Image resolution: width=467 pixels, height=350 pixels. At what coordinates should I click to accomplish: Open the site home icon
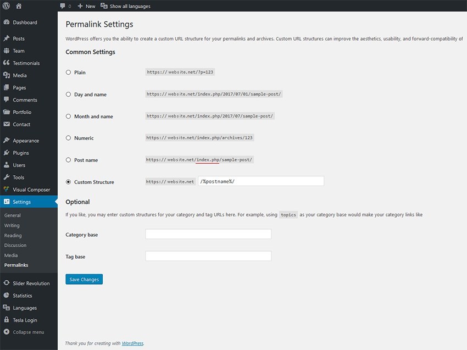(x=19, y=5)
